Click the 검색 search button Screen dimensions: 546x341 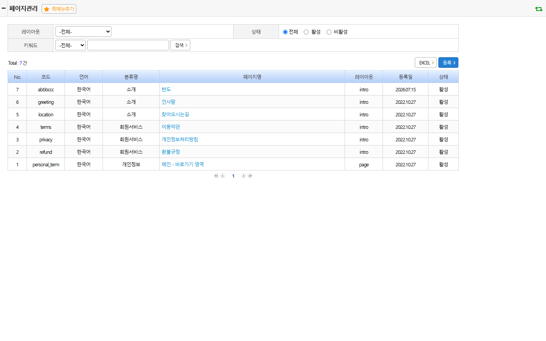point(180,45)
